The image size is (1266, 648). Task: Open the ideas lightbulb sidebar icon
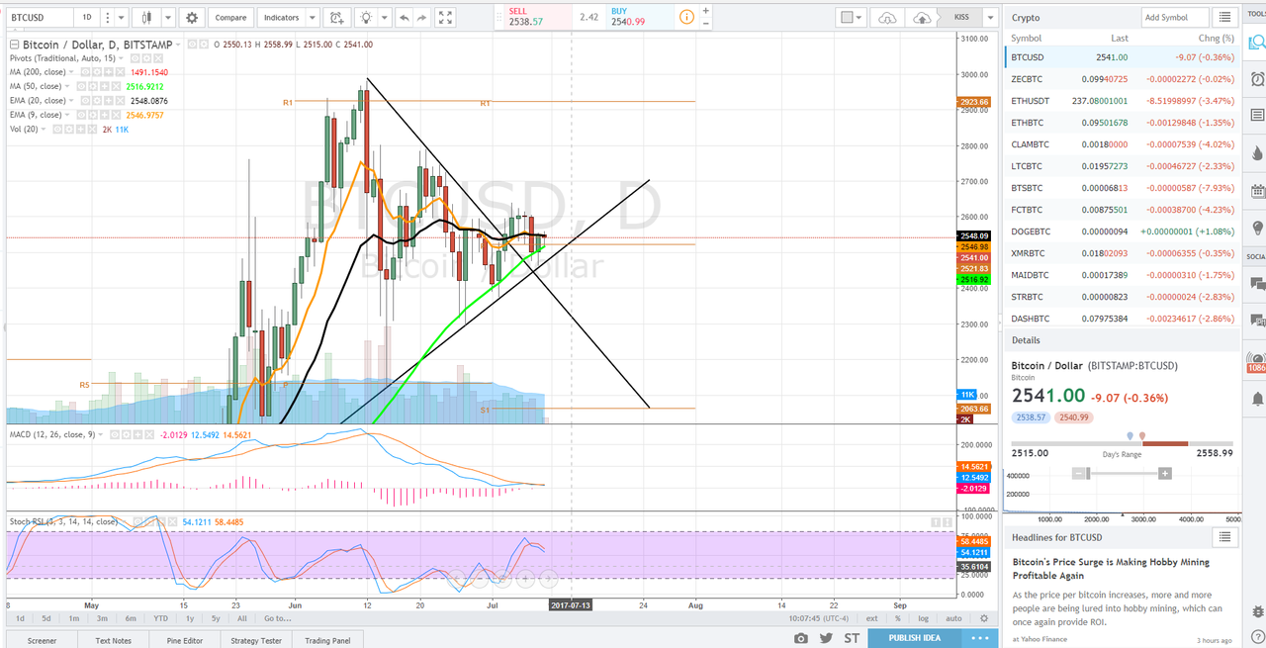[1256, 228]
